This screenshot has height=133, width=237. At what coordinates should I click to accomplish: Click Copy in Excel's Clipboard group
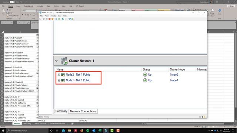pyautogui.click(x=10, y=13)
